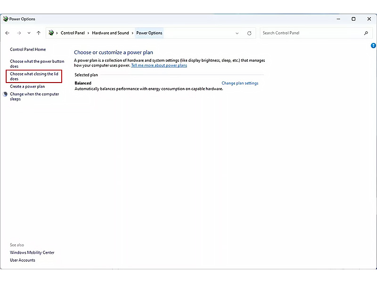Select Power Options breadcrumb segment
Image resolution: width=377 pixels, height=283 pixels.
click(x=149, y=33)
